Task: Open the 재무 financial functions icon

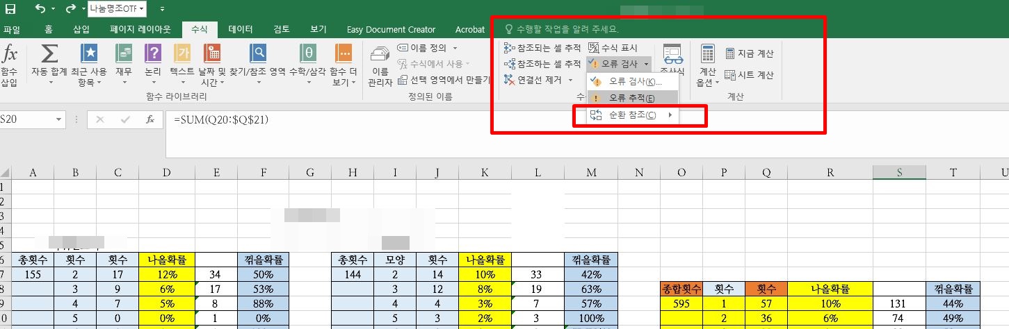Action: [124, 53]
